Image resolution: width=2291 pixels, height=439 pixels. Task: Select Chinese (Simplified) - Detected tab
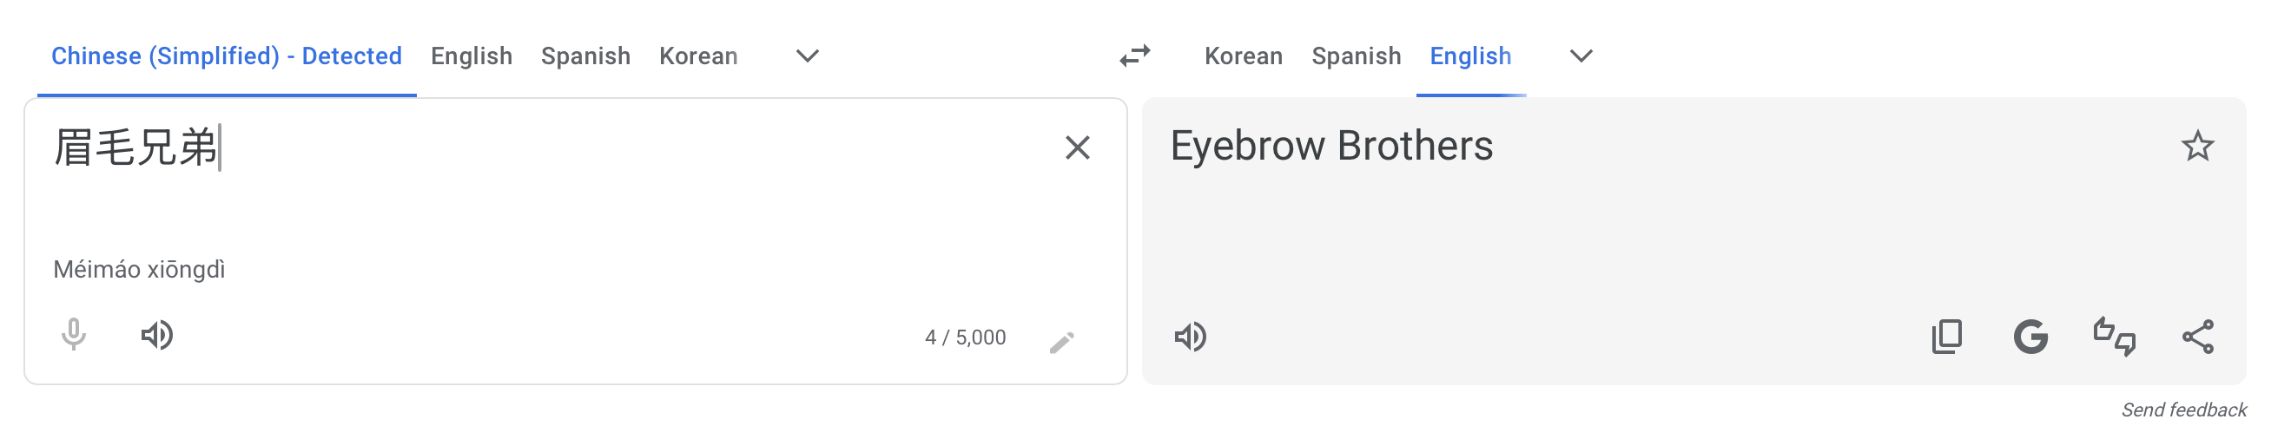click(227, 56)
